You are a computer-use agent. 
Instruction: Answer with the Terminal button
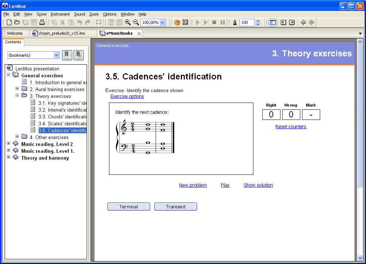coord(128,207)
